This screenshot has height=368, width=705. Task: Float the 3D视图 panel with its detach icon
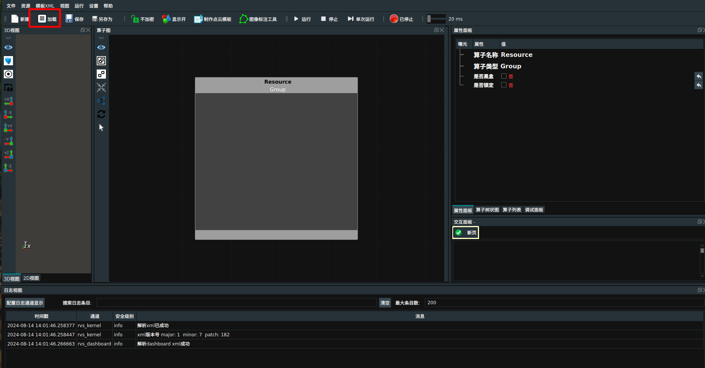(83, 30)
